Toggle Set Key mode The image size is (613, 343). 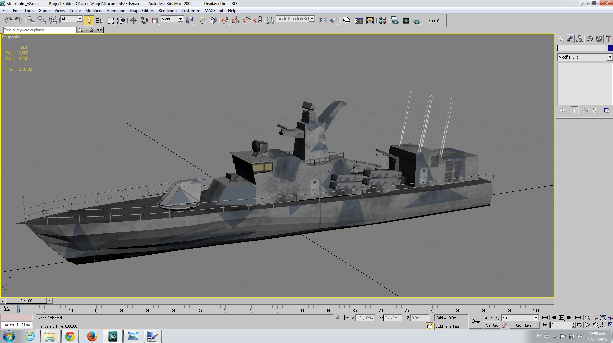492,325
